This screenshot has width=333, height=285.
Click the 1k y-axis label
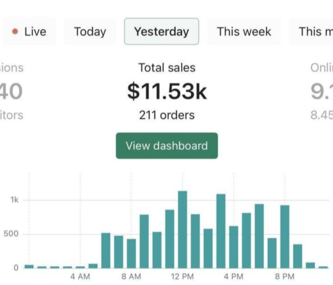(x=14, y=200)
